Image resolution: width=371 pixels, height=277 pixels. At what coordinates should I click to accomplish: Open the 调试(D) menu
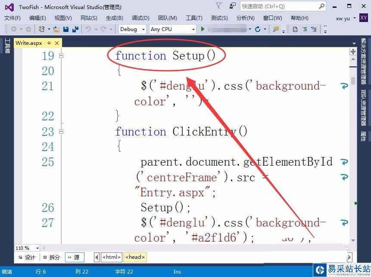click(140, 18)
